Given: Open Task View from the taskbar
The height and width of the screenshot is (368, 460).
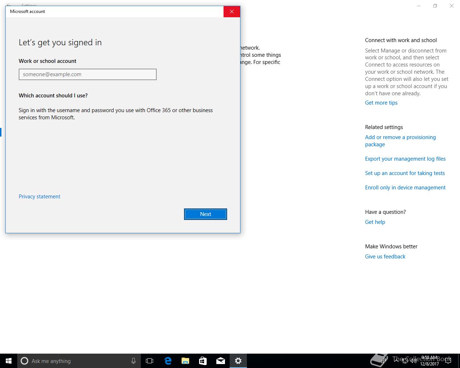Looking at the screenshot, I should tap(149, 361).
